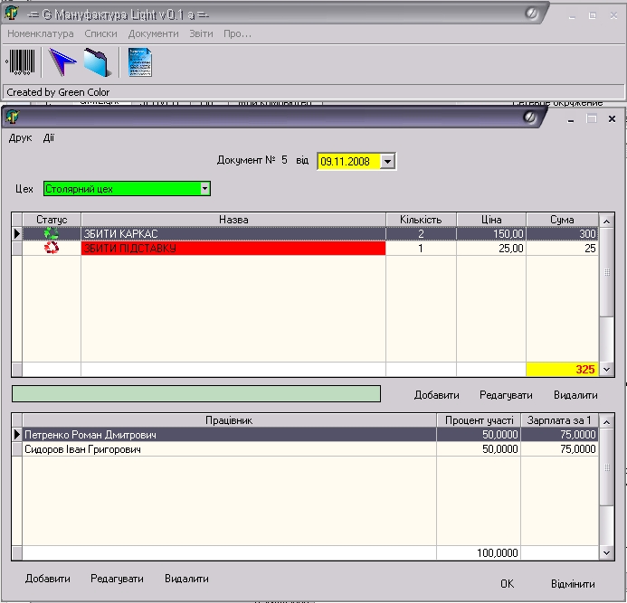627x603 pixels.
Task: Click the app logo icon in main title bar
Action: (11, 13)
